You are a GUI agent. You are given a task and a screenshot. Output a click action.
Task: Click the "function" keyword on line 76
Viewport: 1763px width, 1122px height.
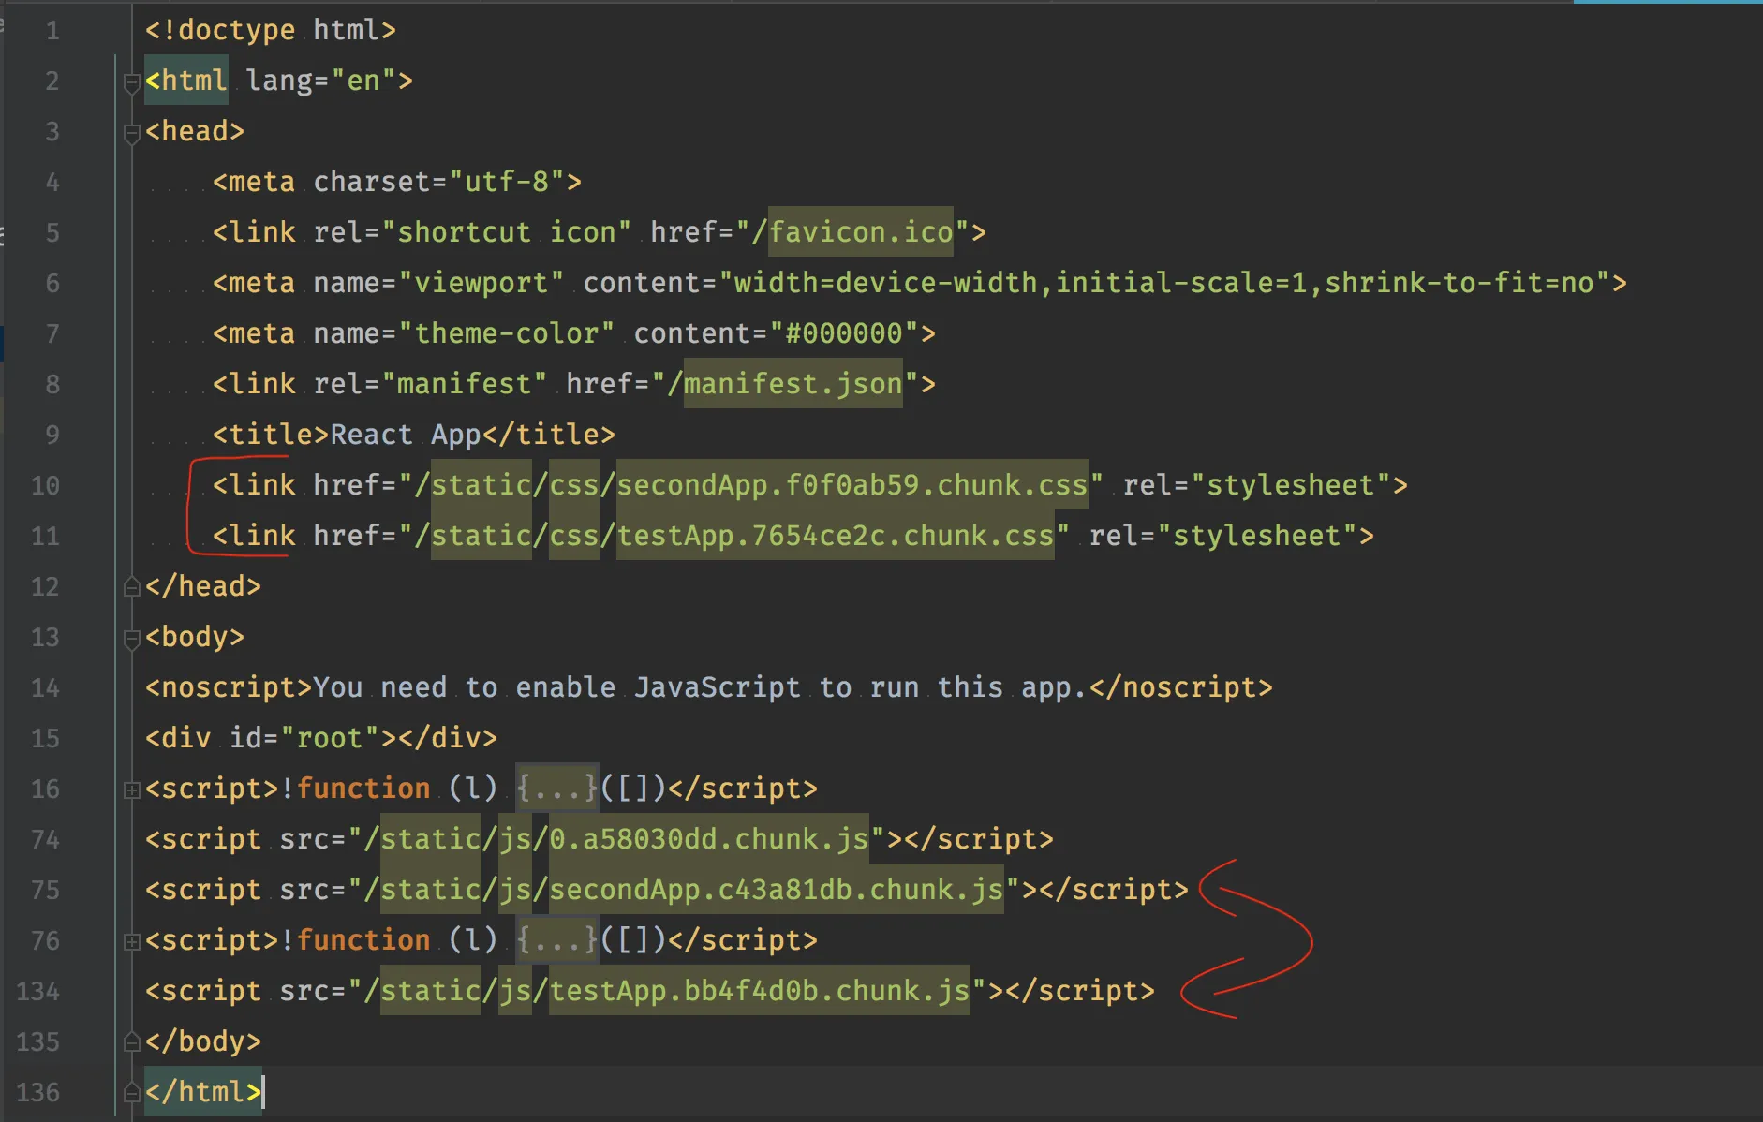(x=363, y=940)
